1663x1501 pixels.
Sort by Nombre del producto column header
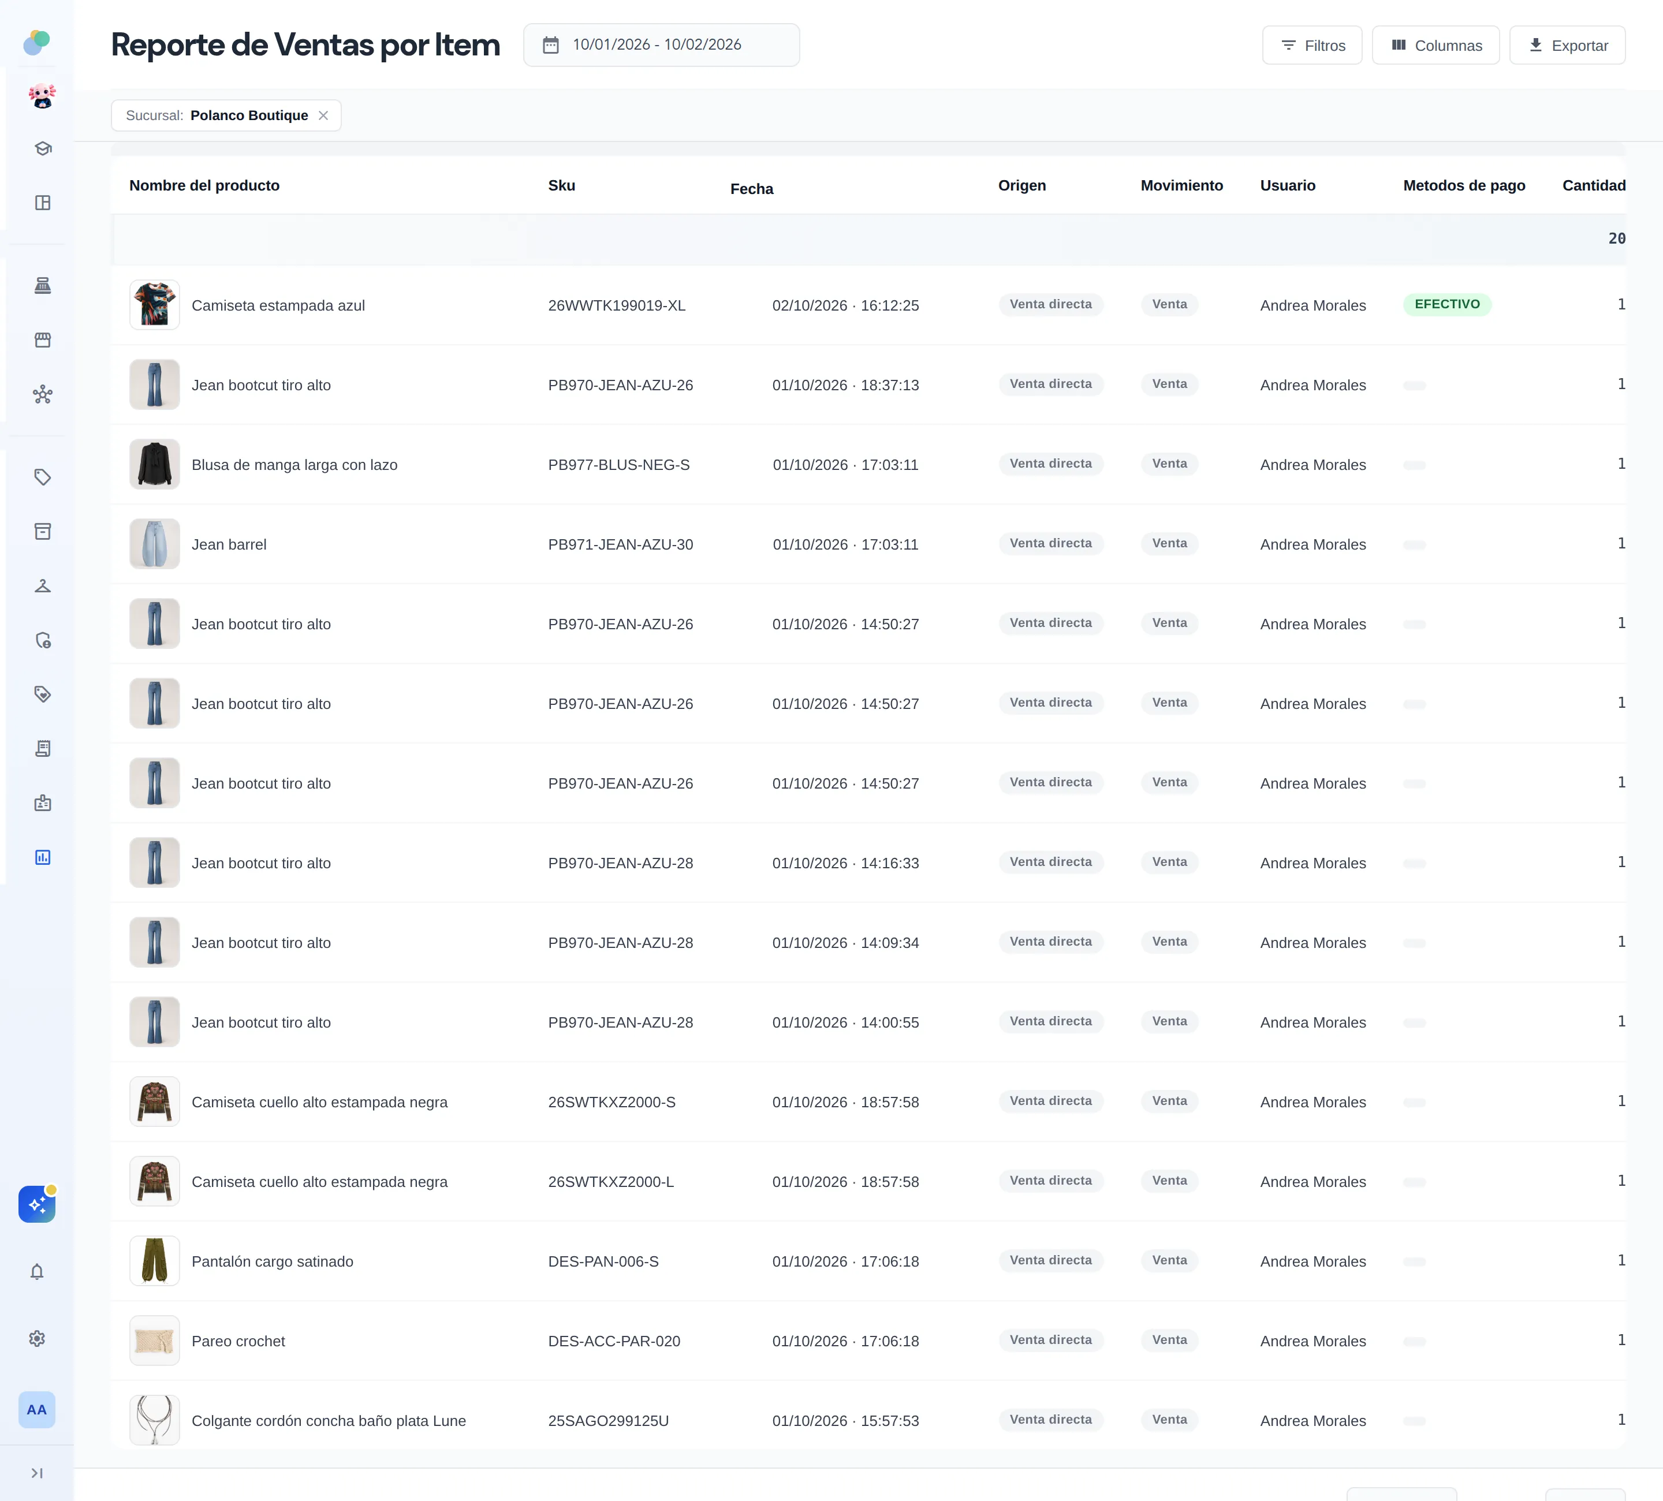[204, 185]
